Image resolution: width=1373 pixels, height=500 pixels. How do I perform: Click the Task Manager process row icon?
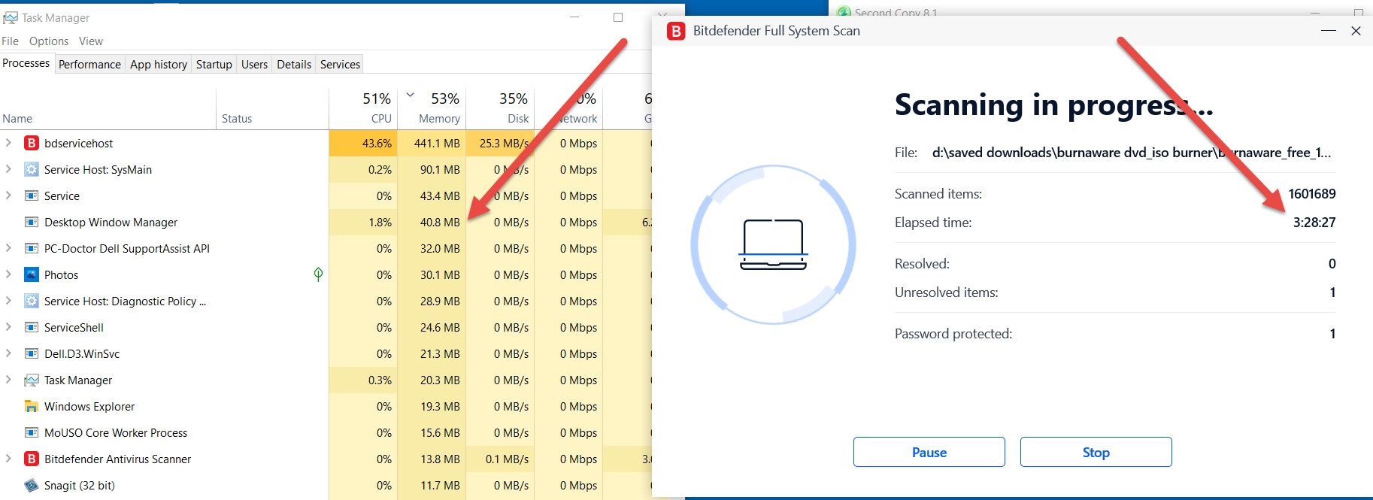(32, 380)
